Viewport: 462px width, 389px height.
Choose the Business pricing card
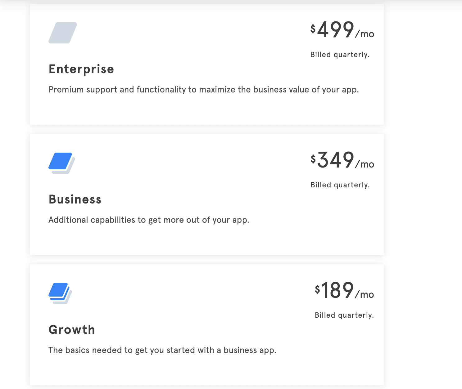(x=207, y=194)
